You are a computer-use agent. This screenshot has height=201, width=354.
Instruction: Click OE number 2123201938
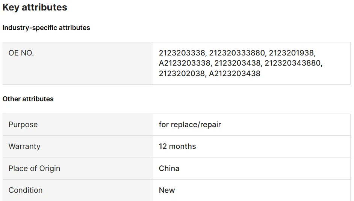coord(292,53)
